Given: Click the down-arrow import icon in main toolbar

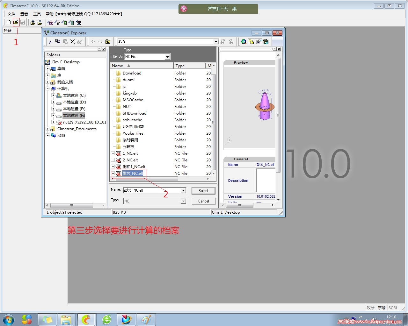Looking at the screenshot, I should pos(40,22).
